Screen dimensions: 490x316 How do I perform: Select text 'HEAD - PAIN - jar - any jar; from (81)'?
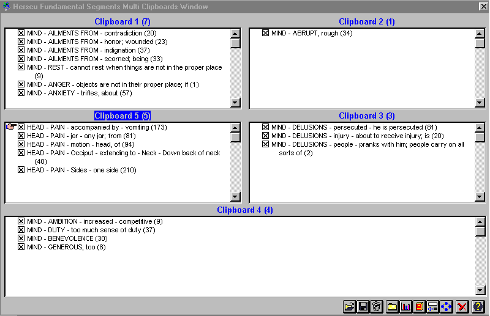click(81, 136)
